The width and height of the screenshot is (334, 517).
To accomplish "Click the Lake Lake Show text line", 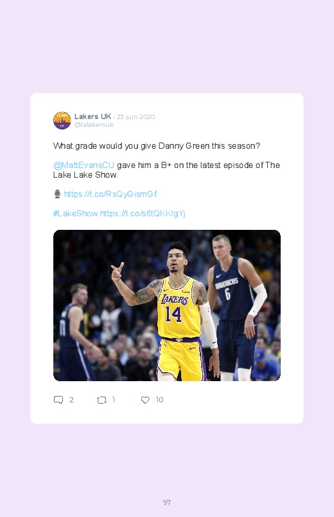I will [85, 174].
